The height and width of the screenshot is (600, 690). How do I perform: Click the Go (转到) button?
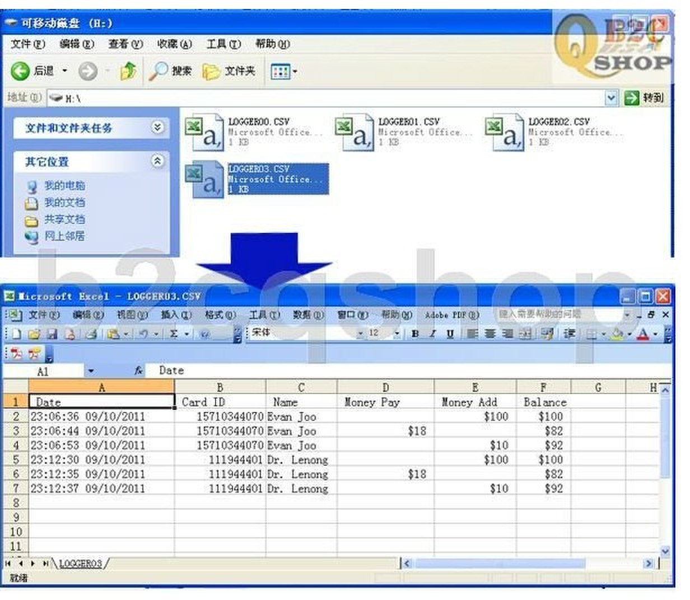coord(645,98)
